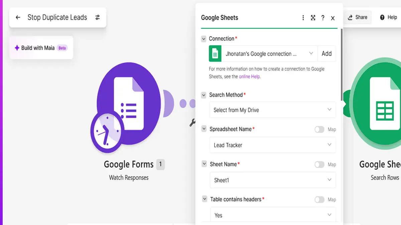Open the Select from My Drive dropdown
The height and width of the screenshot is (225, 401).
pyautogui.click(x=272, y=110)
